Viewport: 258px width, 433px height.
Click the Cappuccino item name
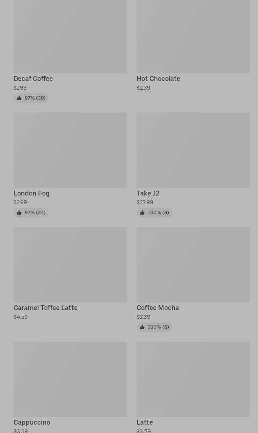click(32, 423)
